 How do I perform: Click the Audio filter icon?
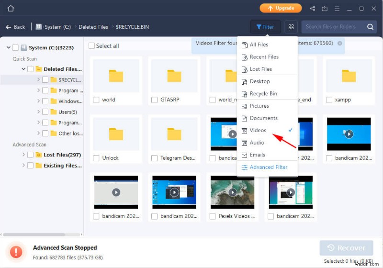point(244,143)
